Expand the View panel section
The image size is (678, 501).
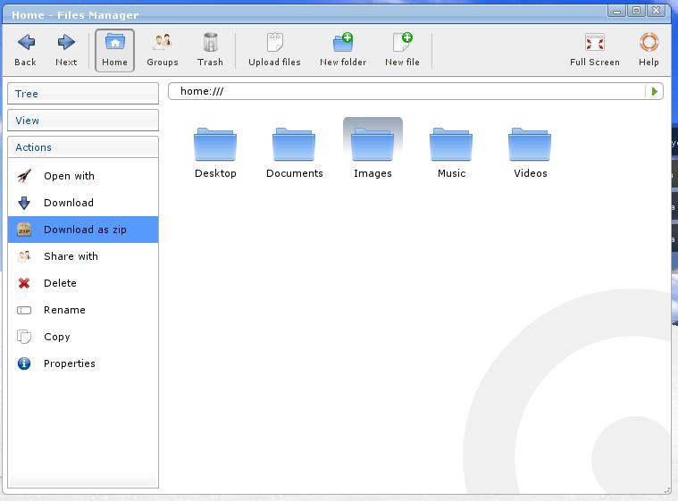[83, 121]
